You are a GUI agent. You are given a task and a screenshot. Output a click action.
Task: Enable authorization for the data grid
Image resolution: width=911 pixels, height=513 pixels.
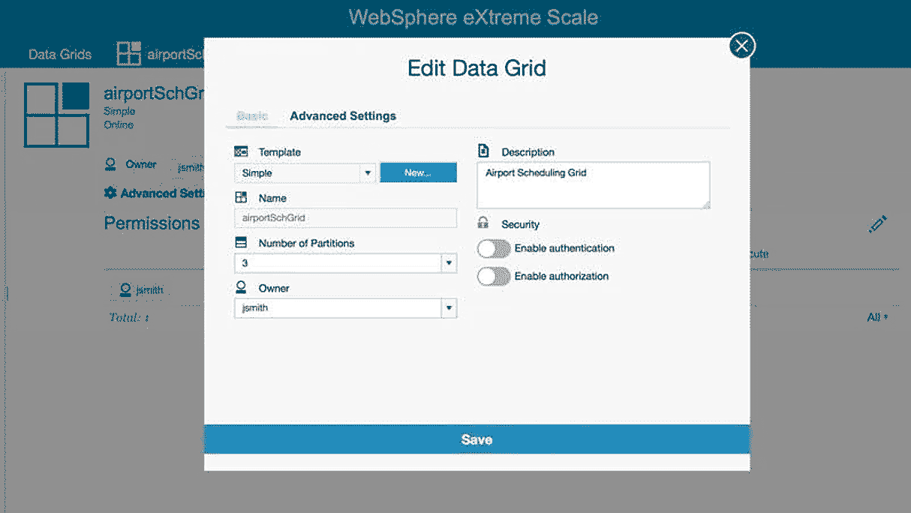tap(493, 276)
